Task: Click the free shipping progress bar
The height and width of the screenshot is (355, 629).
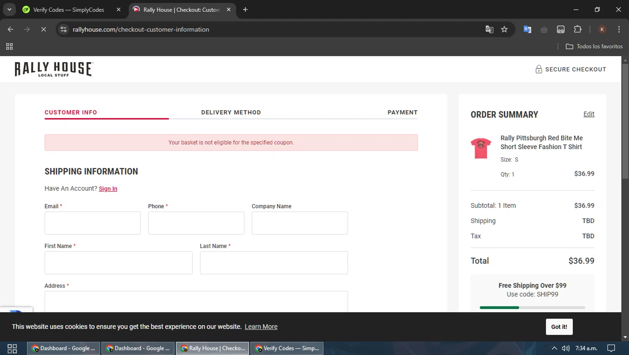Action: [x=532, y=308]
